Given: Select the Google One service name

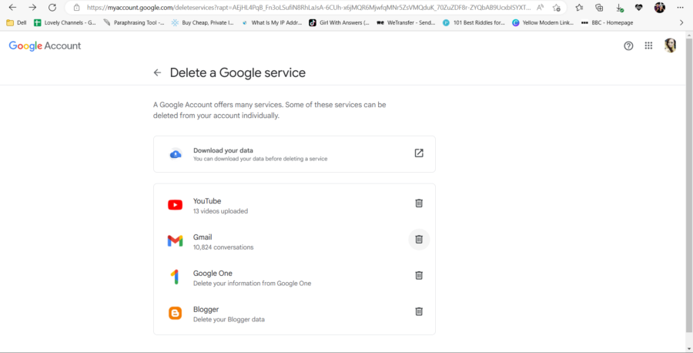Looking at the screenshot, I should point(213,274).
